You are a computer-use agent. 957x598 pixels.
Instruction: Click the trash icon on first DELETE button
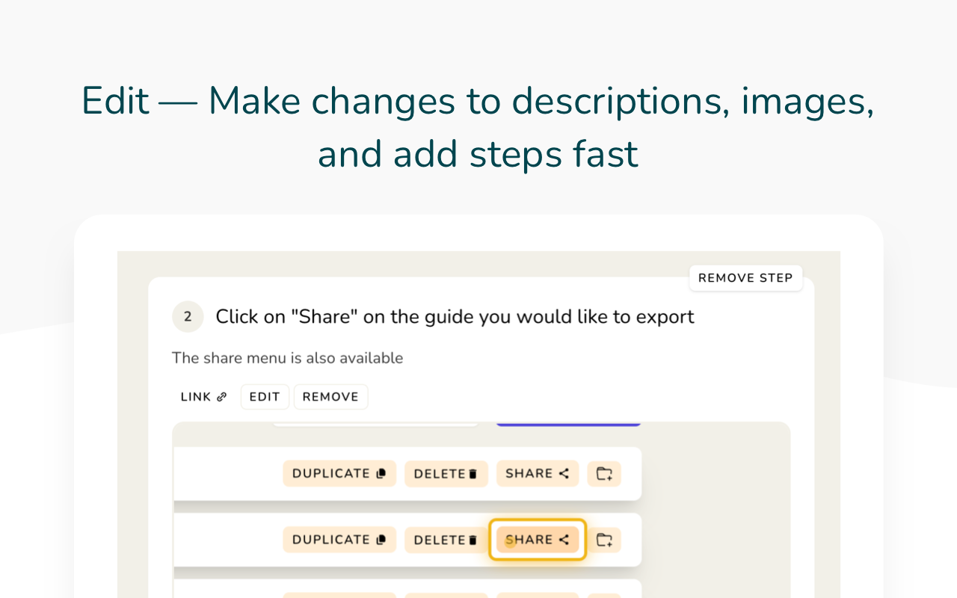click(474, 473)
